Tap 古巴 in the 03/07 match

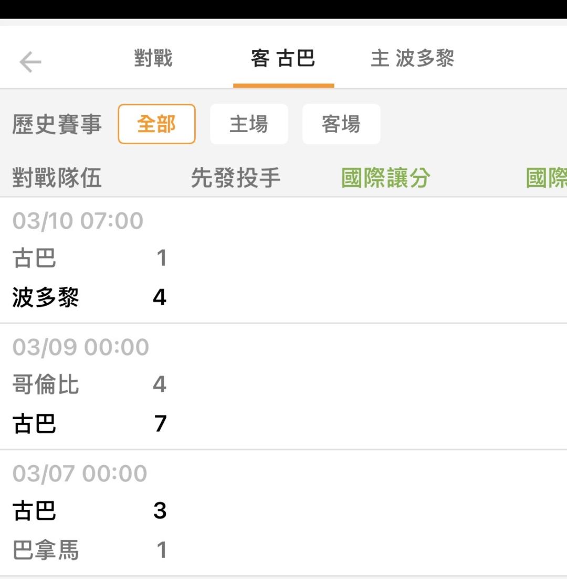(x=35, y=511)
